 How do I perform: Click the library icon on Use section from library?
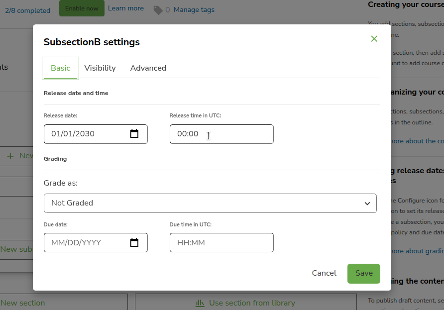(x=200, y=303)
